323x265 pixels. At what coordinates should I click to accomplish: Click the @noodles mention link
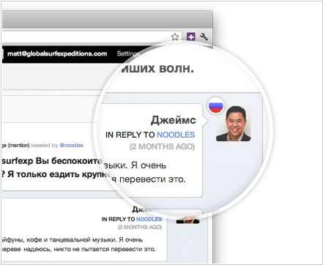(x=72, y=145)
